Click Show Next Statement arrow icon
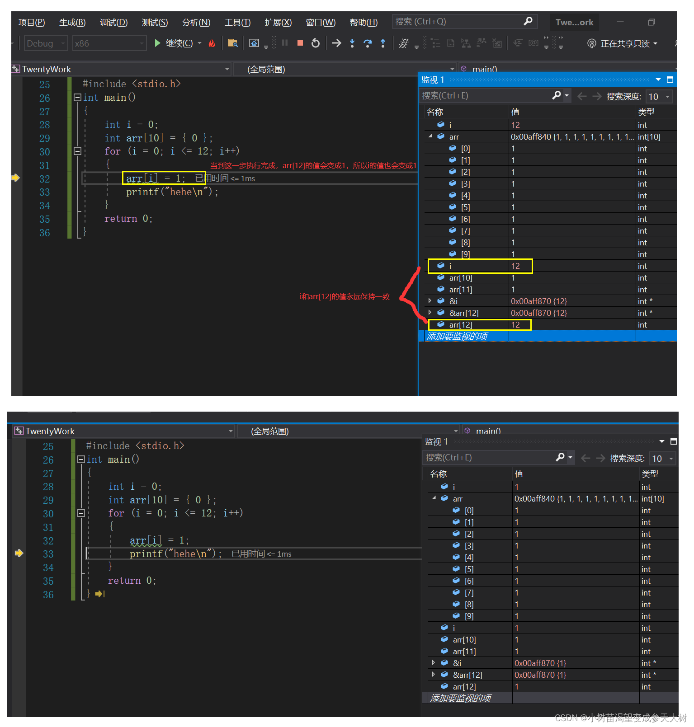 336,43
